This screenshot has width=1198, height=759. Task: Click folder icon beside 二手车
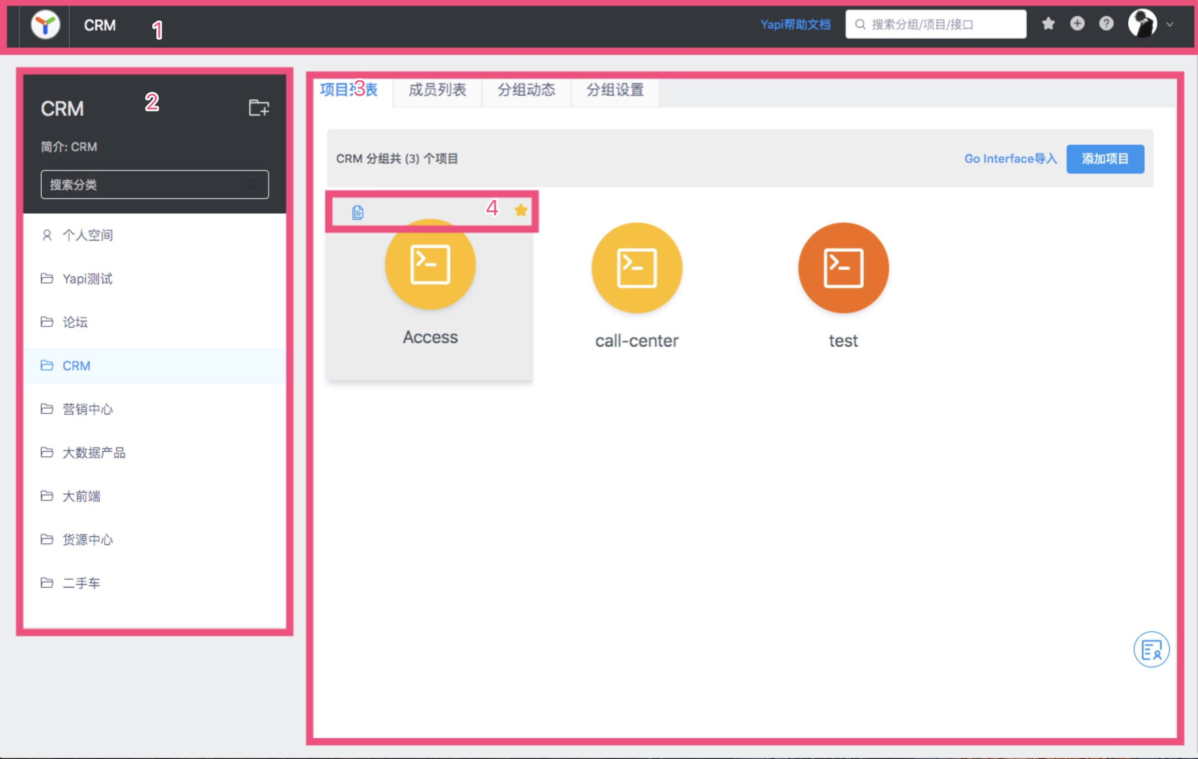47,582
